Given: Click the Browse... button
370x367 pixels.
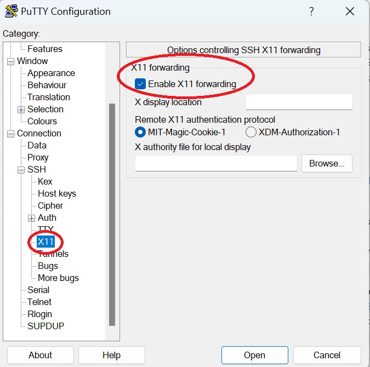Looking at the screenshot, I should point(327,163).
